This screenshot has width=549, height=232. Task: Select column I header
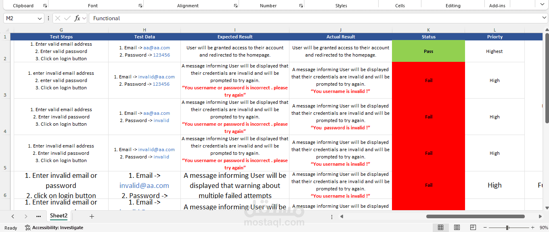235,30
